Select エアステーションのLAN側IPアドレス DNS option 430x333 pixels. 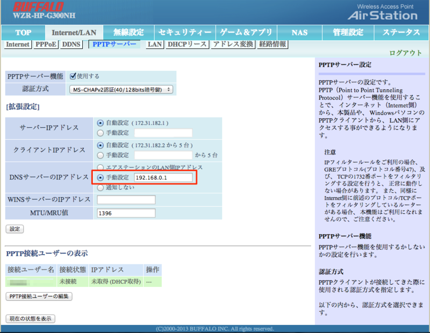coord(101,167)
